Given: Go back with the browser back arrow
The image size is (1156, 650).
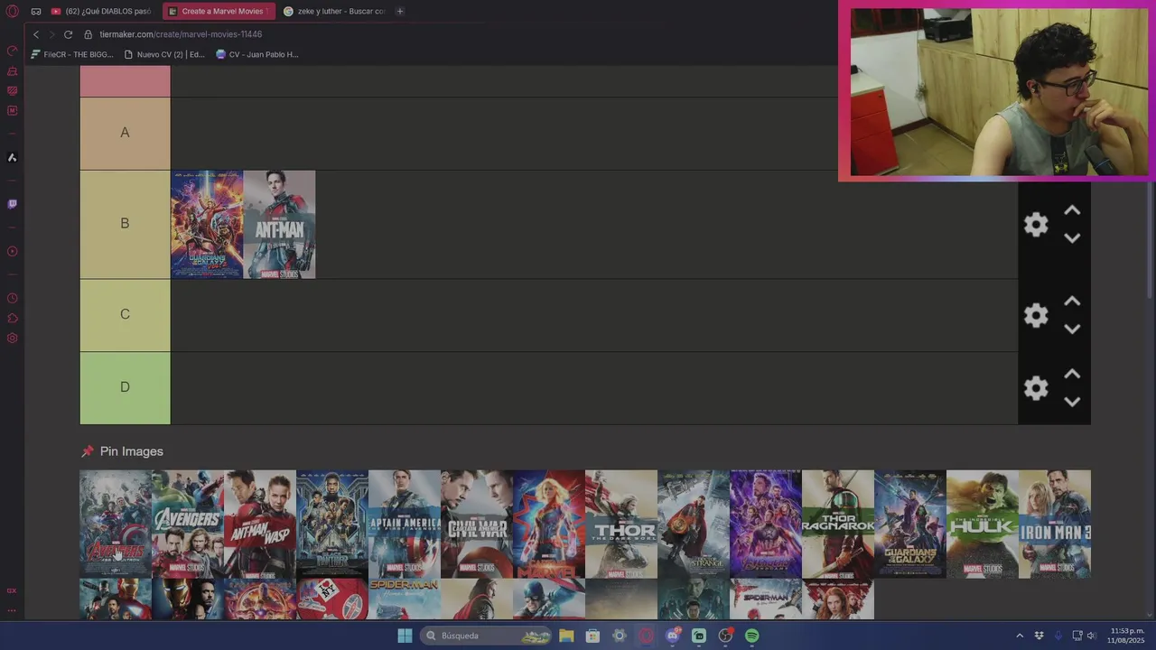Looking at the screenshot, I should click(x=36, y=34).
